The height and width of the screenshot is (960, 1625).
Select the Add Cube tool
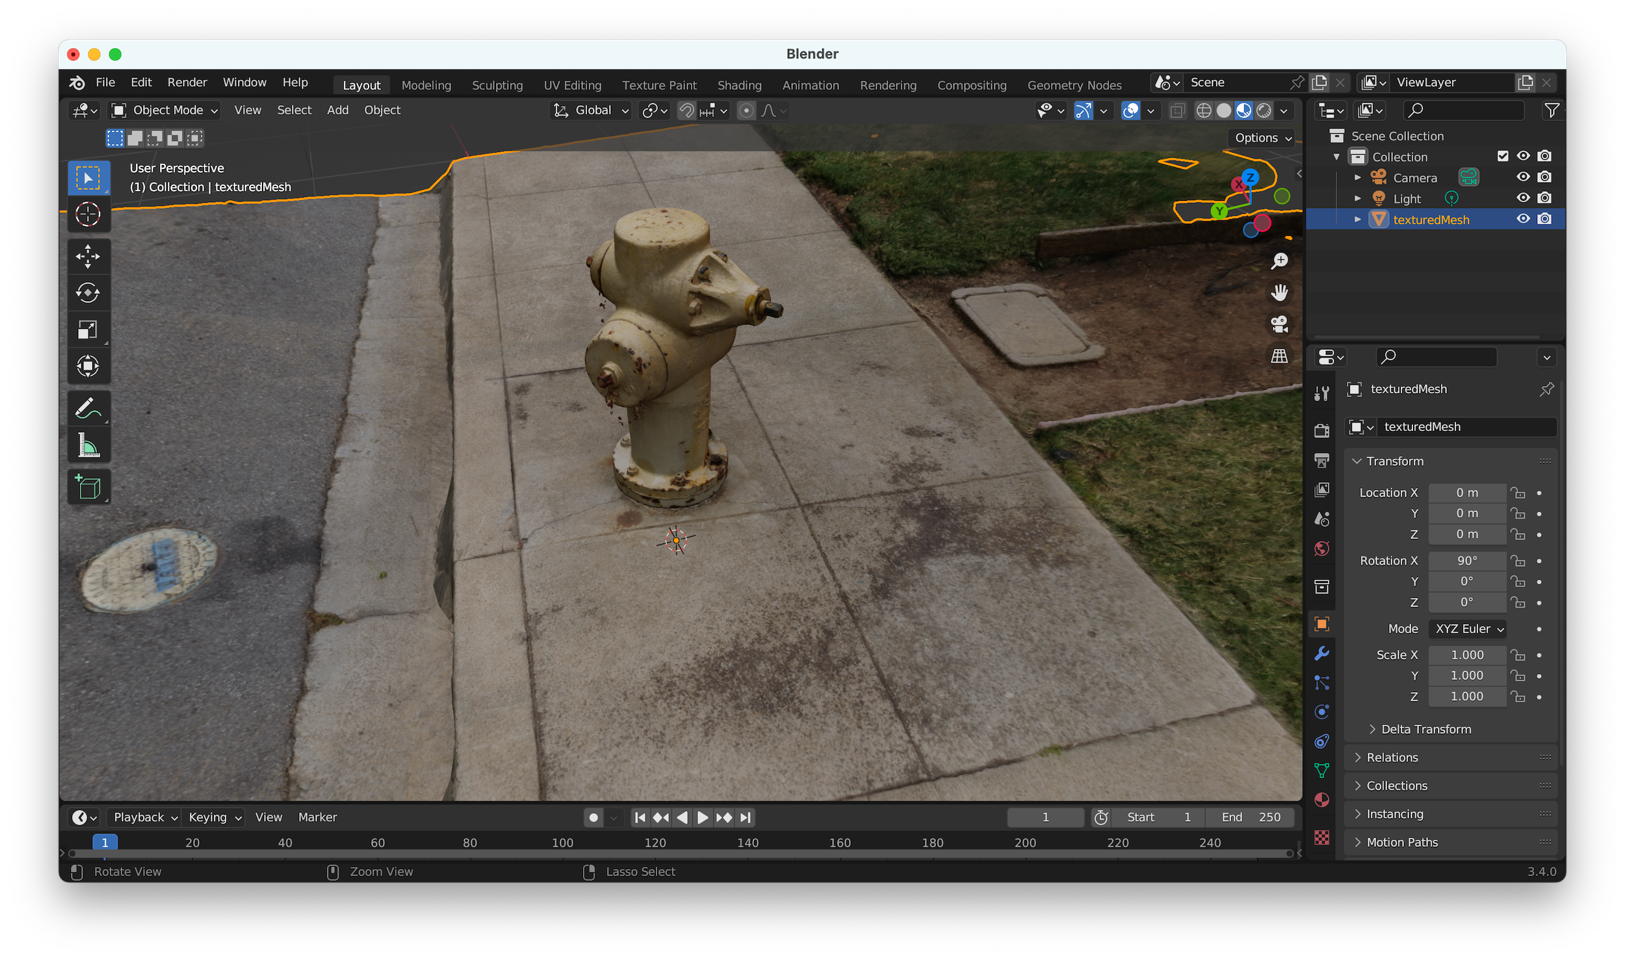(x=88, y=487)
